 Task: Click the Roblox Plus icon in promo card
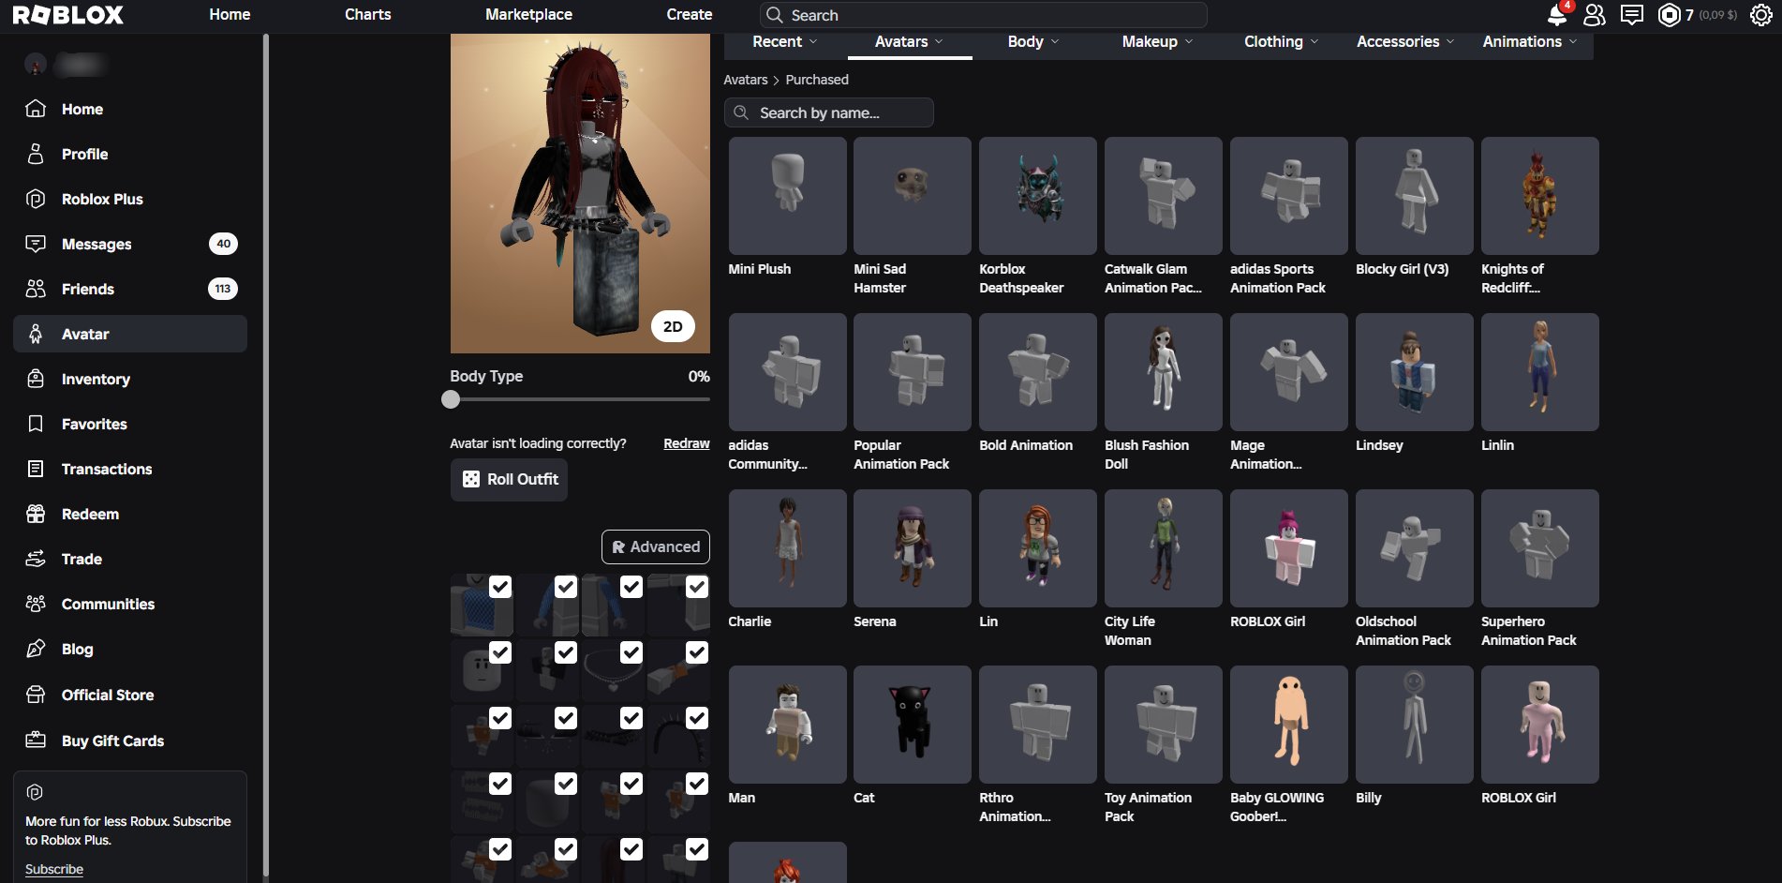click(x=35, y=792)
